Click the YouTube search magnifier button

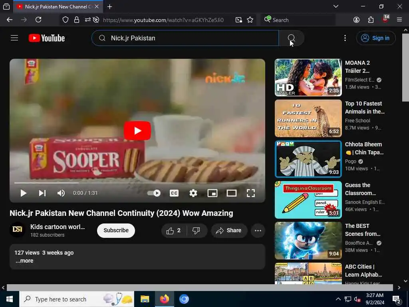tap(291, 38)
